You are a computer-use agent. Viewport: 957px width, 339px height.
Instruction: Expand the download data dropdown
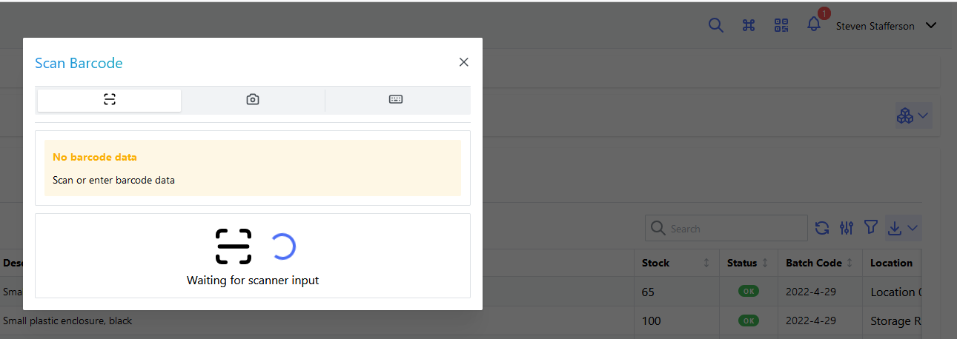(903, 228)
